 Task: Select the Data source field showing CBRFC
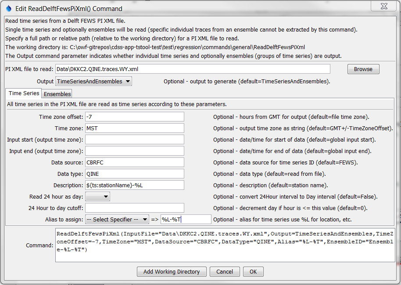pos(134,162)
